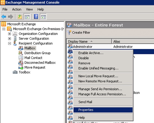Sort by Display Name column header
Viewport: 154px width, 123px height.
[89, 41]
